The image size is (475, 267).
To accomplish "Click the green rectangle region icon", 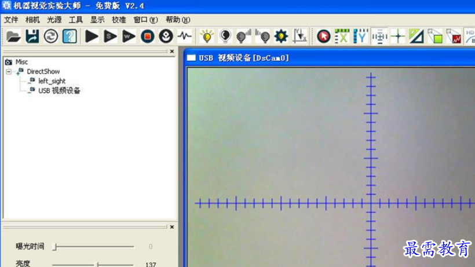I will 435,36.
